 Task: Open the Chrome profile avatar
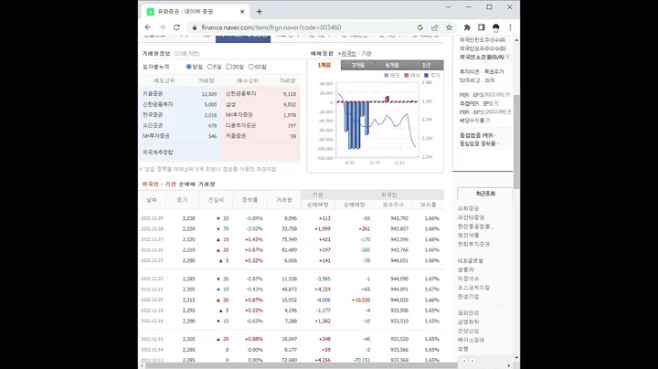pos(495,27)
